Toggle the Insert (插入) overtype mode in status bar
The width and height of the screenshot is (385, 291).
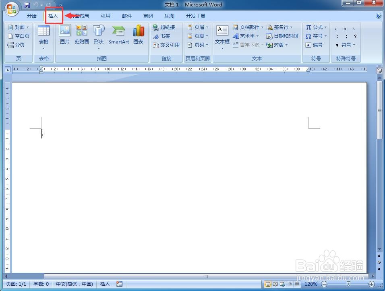tap(105, 284)
